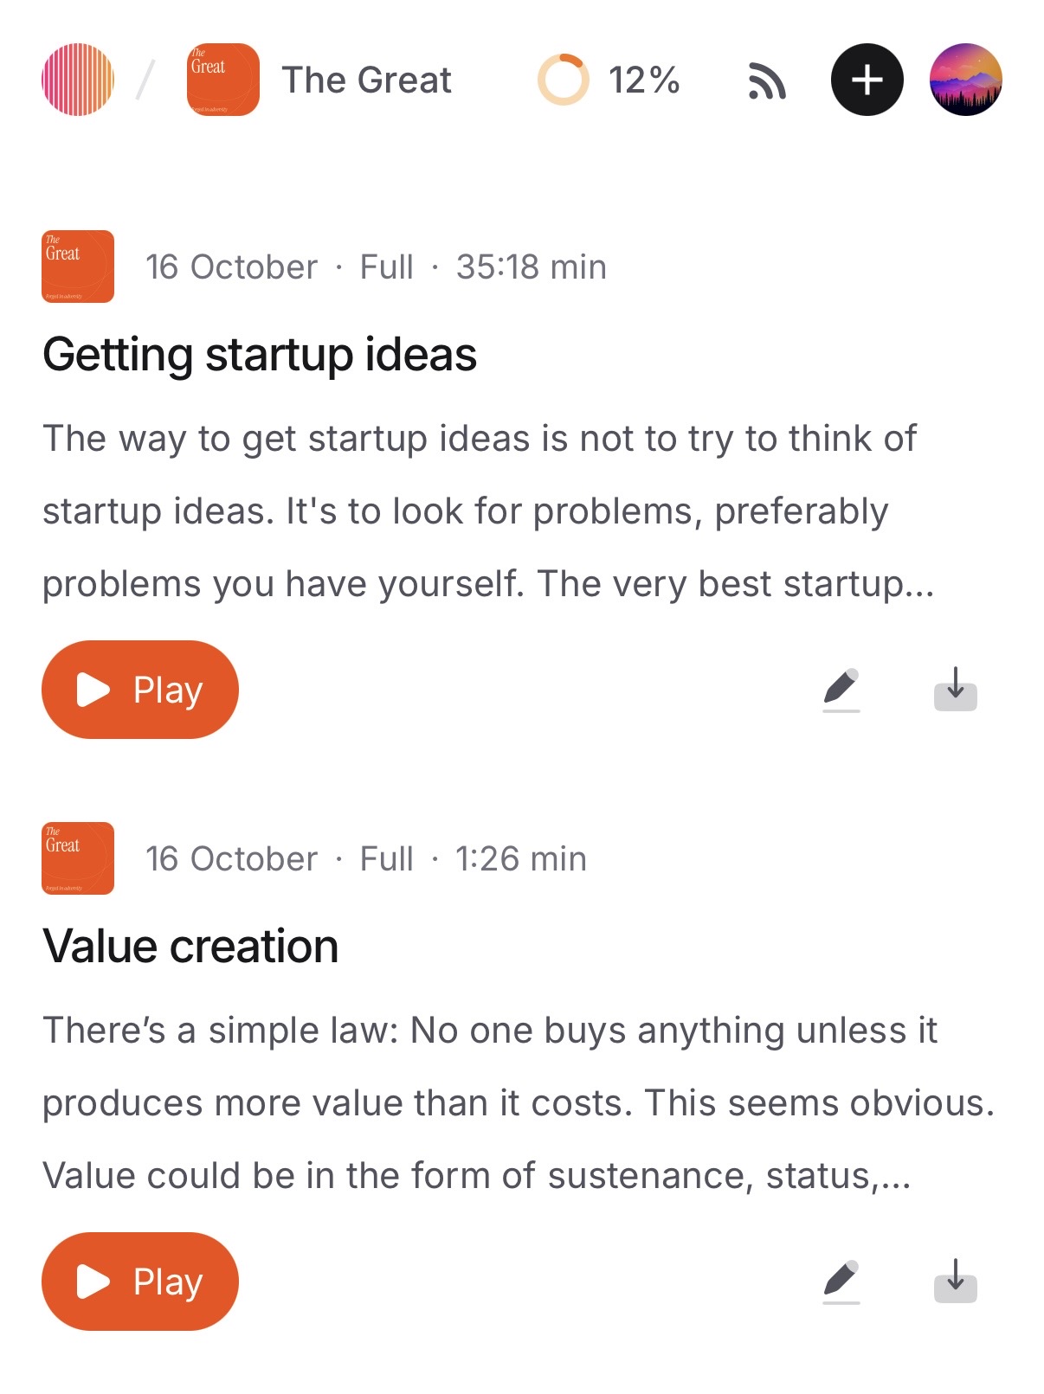1044x1394 pixels.
Task: Download the Value creation episode
Action: [956, 1282]
